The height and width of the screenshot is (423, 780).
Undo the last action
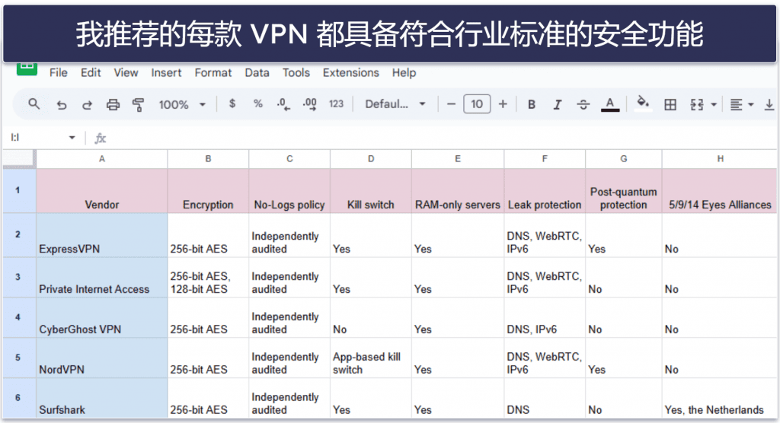pyautogui.click(x=62, y=105)
